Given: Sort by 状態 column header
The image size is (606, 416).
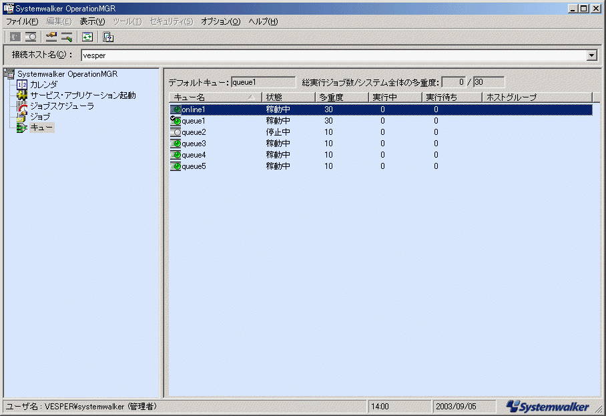Looking at the screenshot, I should pos(288,97).
